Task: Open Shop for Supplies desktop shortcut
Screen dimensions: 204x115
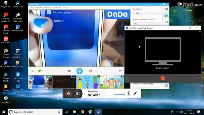Action: (x=18, y=53)
